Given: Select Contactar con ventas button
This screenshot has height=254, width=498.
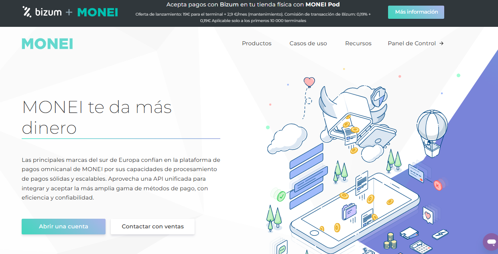Looking at the screenshot, I should (x=152, y=226).
